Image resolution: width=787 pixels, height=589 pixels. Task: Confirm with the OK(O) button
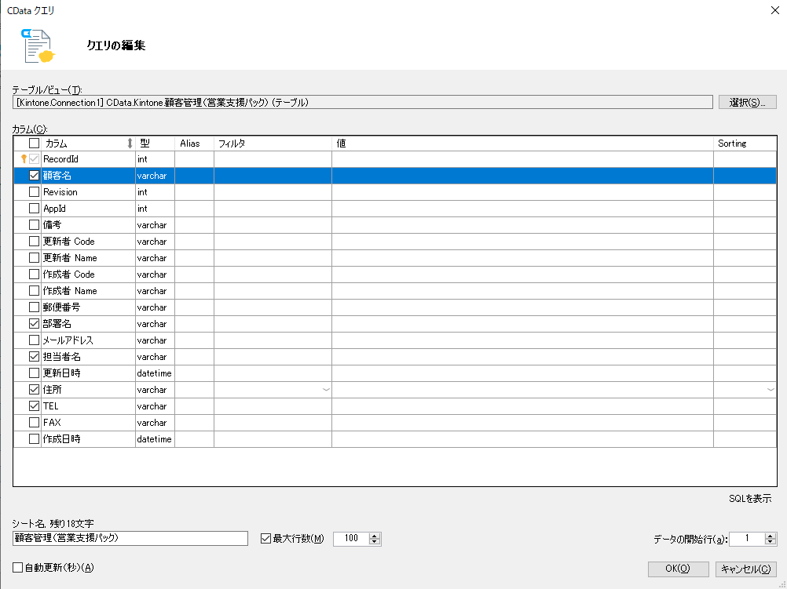[678, 569]
